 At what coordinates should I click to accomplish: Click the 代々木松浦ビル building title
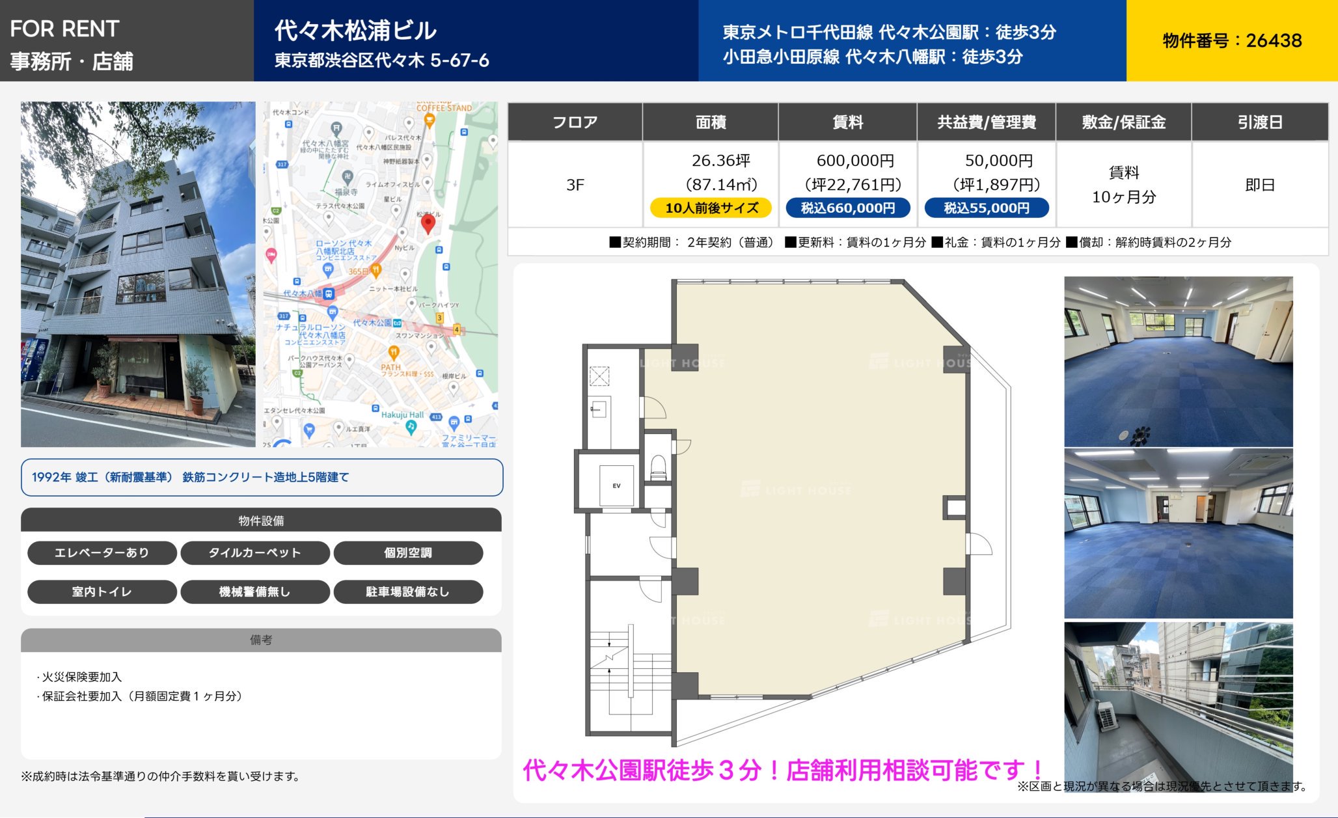(355, 30)
